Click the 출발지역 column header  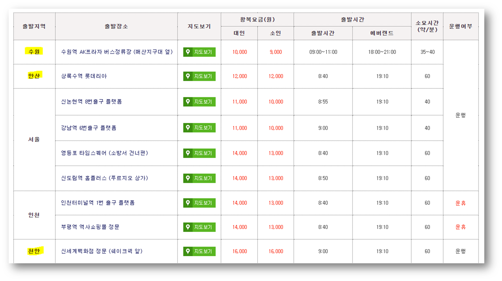click(x=34, y=26)
